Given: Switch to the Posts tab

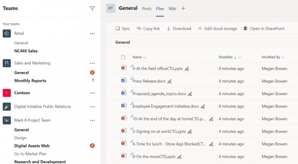Looking at the screenshot, I should [147, 9].
